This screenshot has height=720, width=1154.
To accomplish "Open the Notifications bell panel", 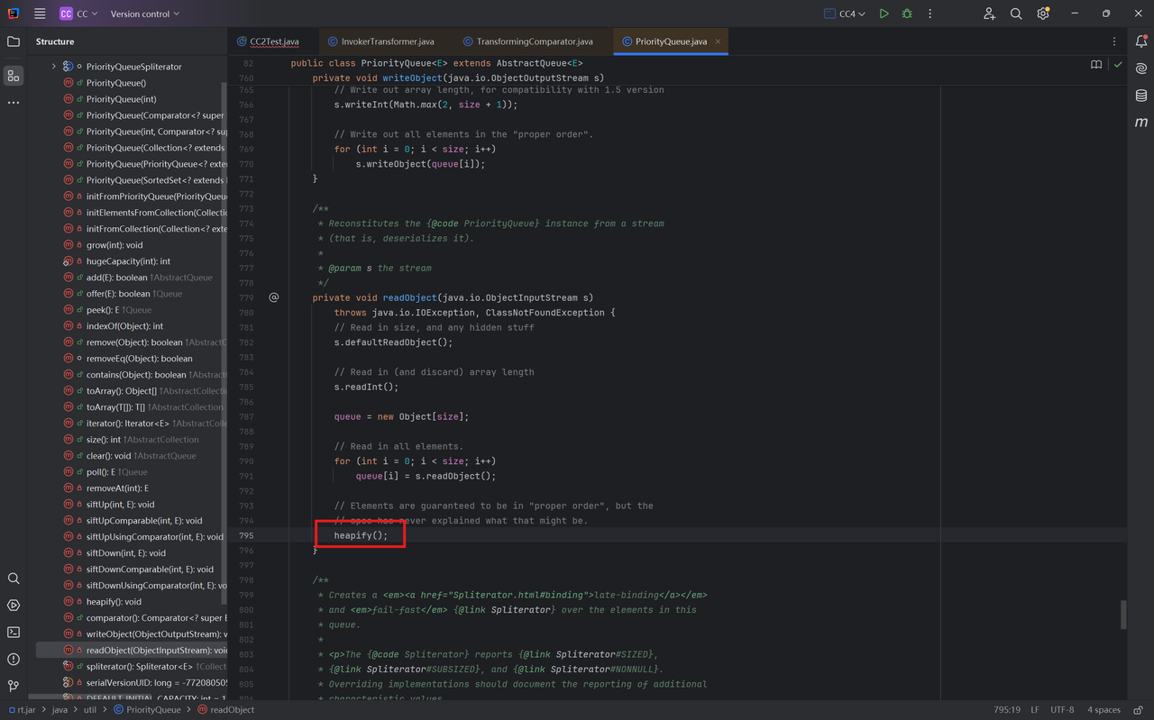I will tap(1141, 41).
